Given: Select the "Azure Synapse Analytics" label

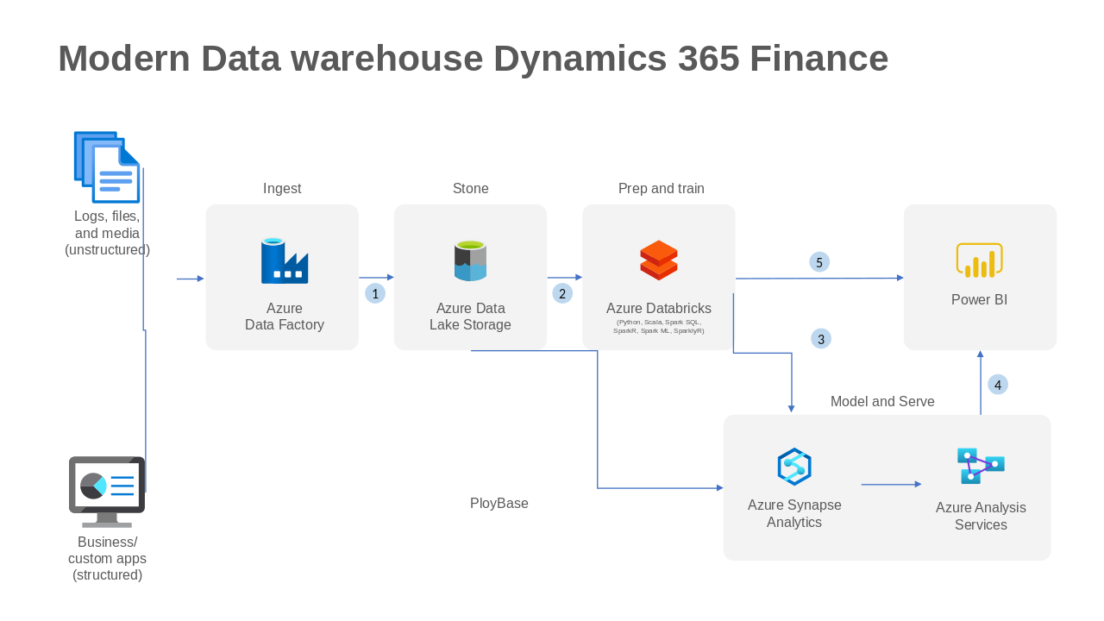Looking at the screenshot, I should coord(794,514).
